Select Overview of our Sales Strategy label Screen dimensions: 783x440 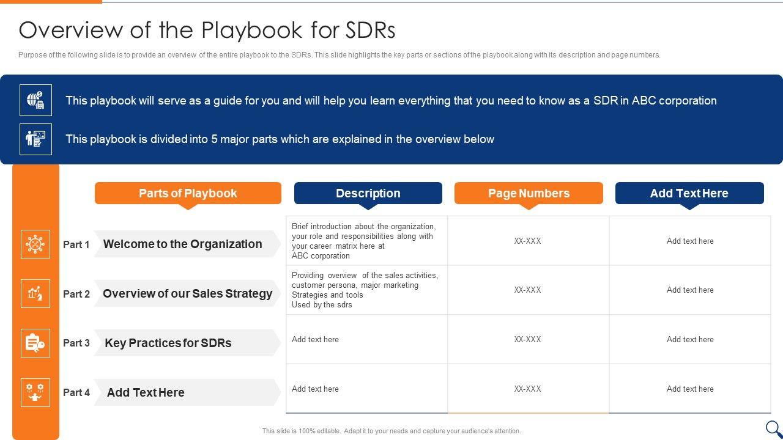(x=187, y=293)
